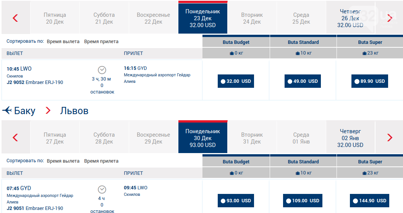Click previous dates arrow in Баку–Львов date strip

(15, 137)
